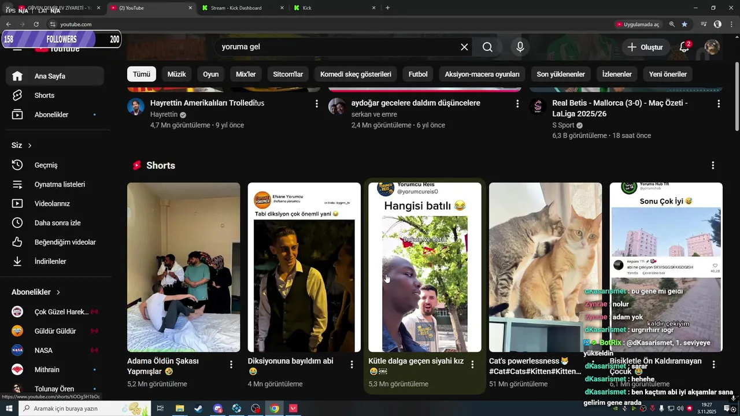Select the Futbol filter chip
This screenshot has height=416, width=740.
coord(418,74)
